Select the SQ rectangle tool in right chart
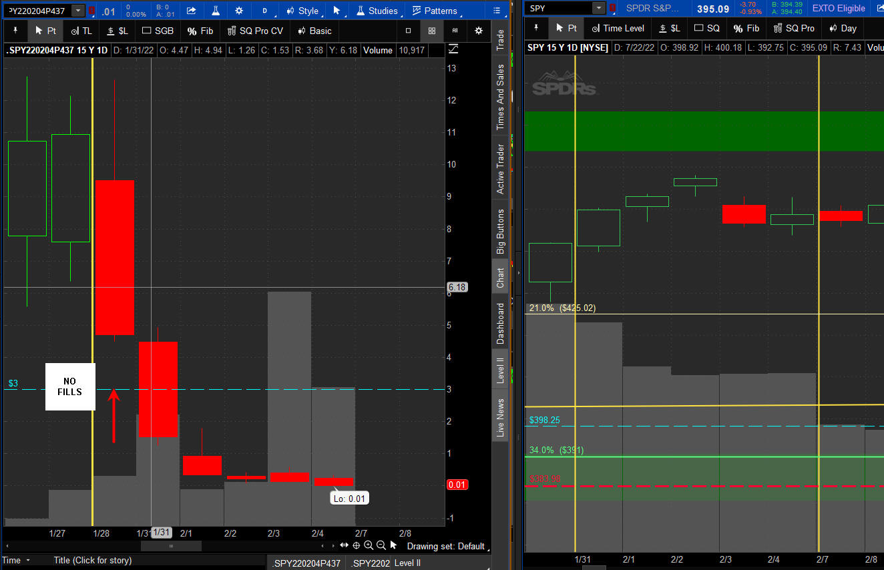Screen dimensions: 884x570 (x=707, y=28)
